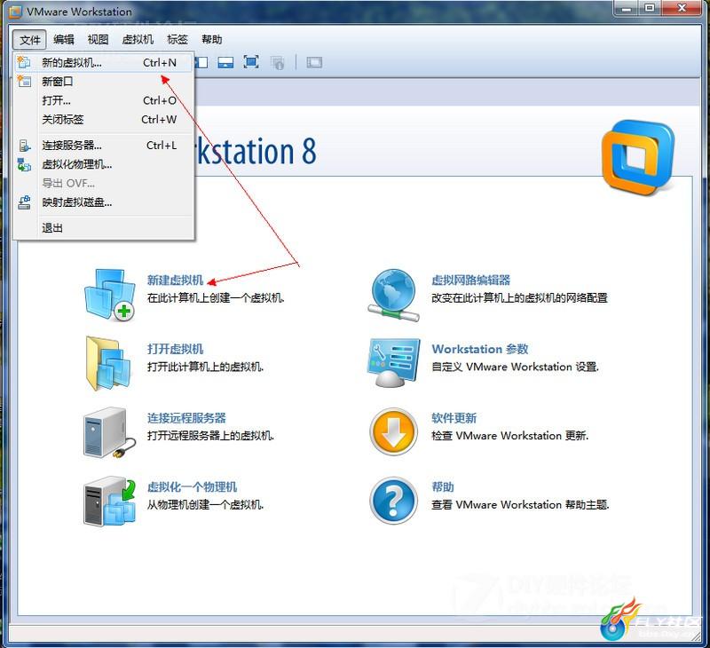Choose 新窗口 from the File menu
Screen dimensions: 710x648
click(x=104, y=82)
